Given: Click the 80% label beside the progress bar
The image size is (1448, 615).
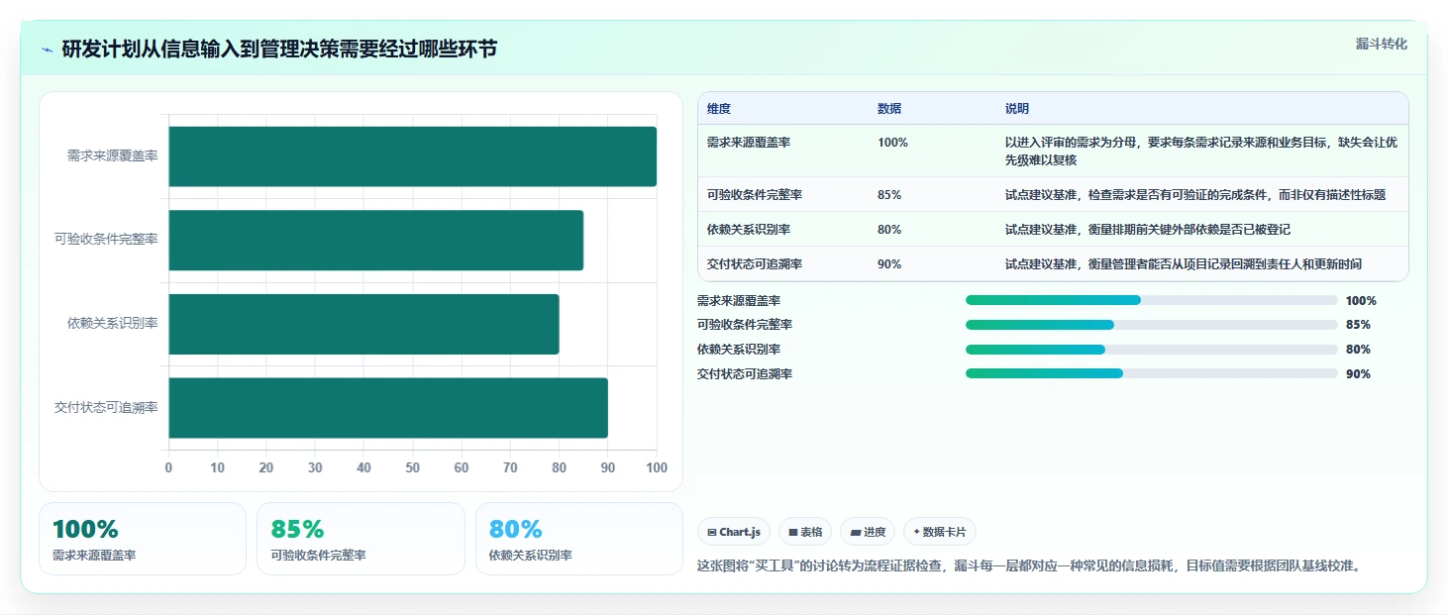Looking at the screenshot, I should click(1358, 350).
